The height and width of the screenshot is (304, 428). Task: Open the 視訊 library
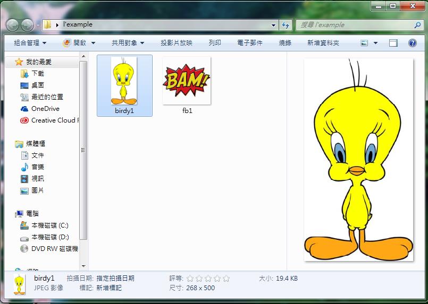[x=32, y=179]
